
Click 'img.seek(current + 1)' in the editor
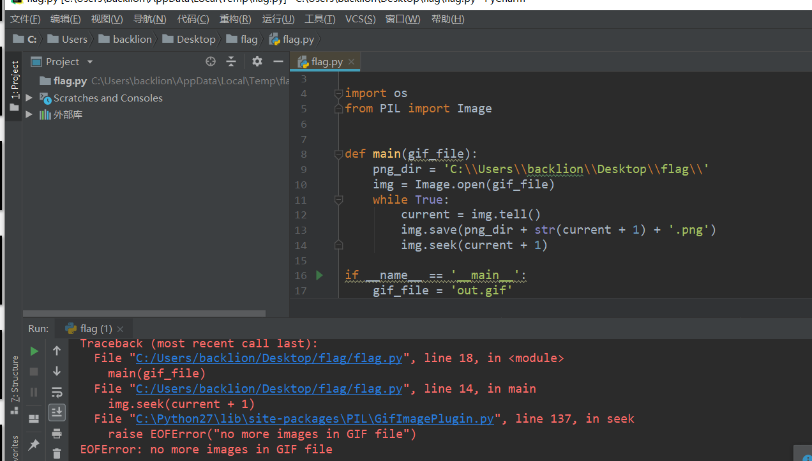[x=474, y=245]
